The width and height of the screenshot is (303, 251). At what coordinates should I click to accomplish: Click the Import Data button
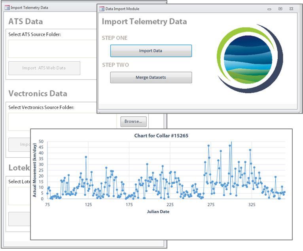point(151,51)
